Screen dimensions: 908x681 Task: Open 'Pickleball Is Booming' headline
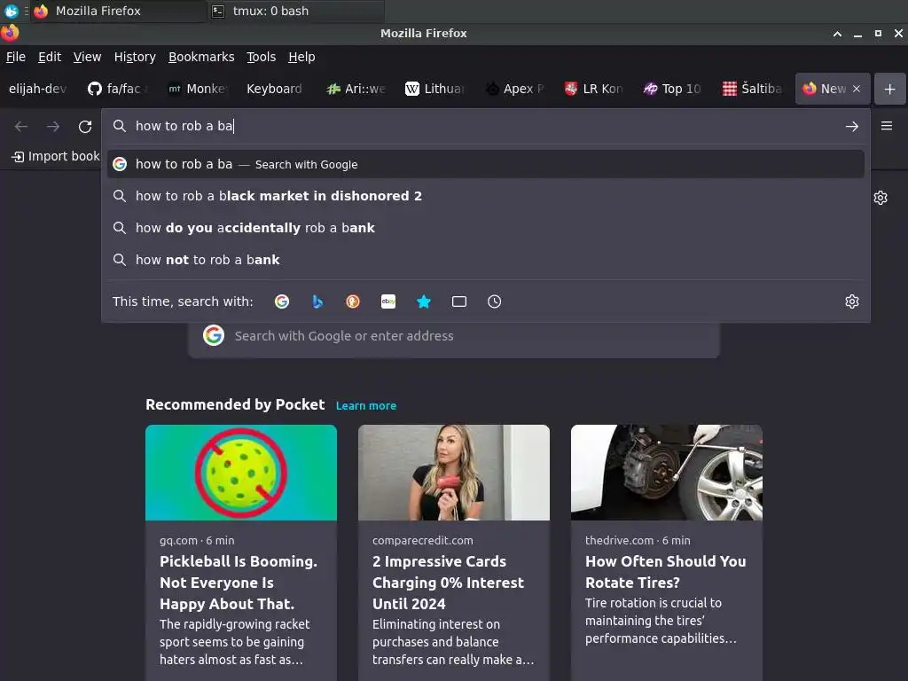[x=239, y=583]
